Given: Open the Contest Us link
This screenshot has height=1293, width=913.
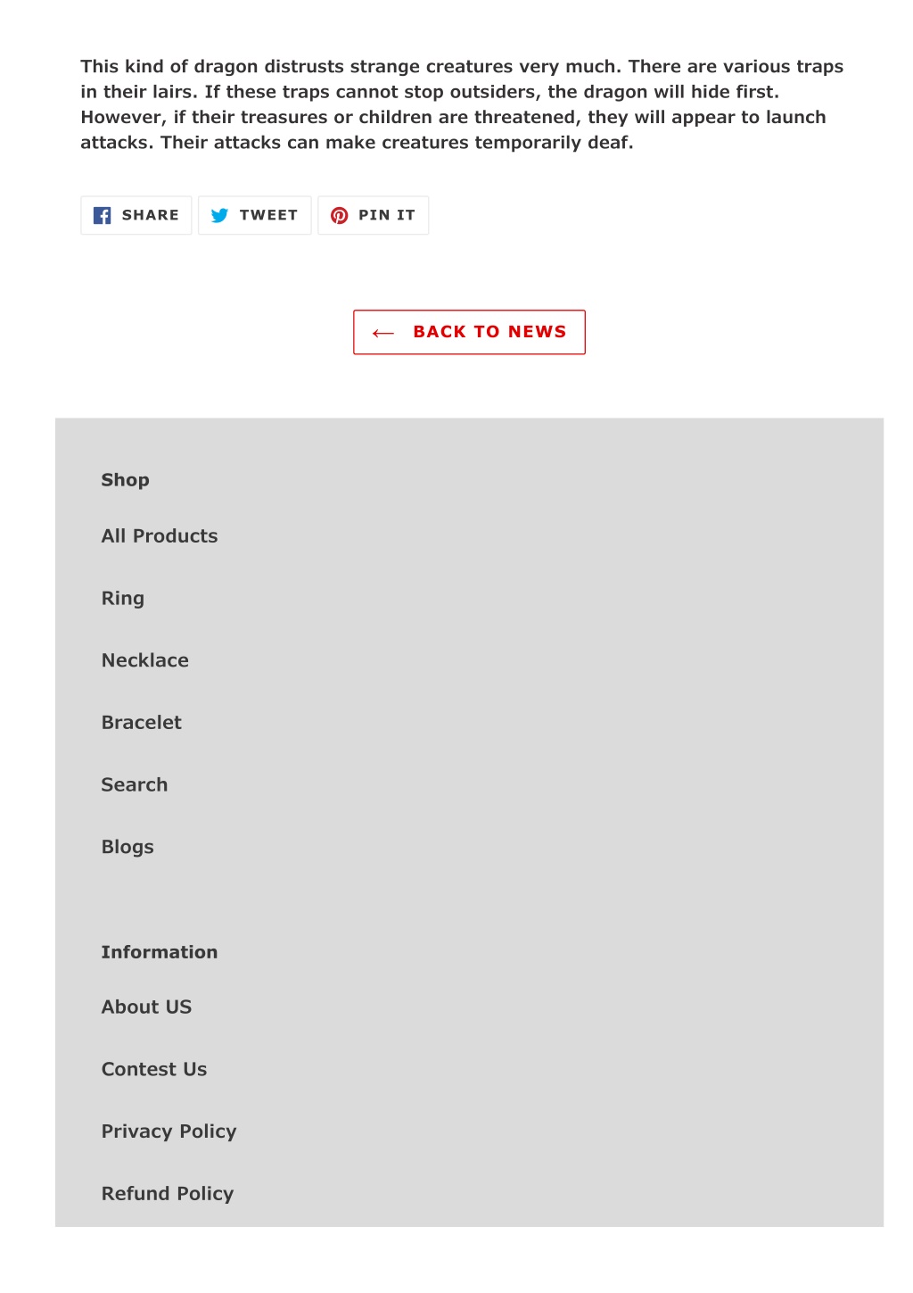Looking at the screenshot, I should tap(154, 1070).
